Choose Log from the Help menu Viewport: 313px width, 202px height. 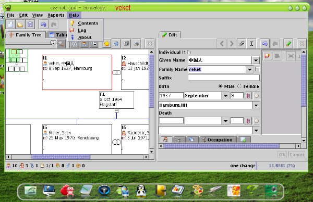[x=86, y=30]
